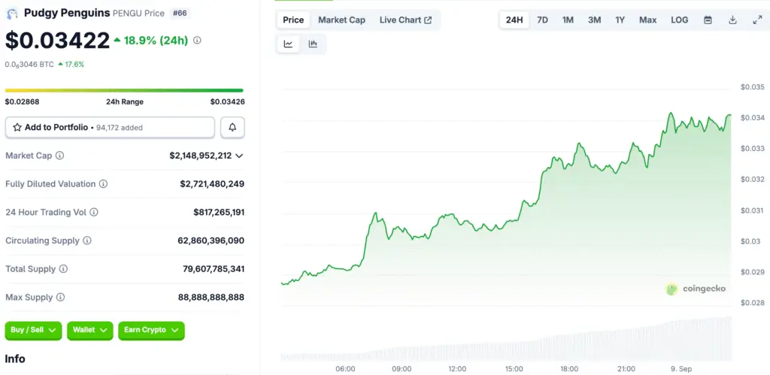770x375 pixels.
Task: Click the Live Chart external link icon
Action: (428, 20)
